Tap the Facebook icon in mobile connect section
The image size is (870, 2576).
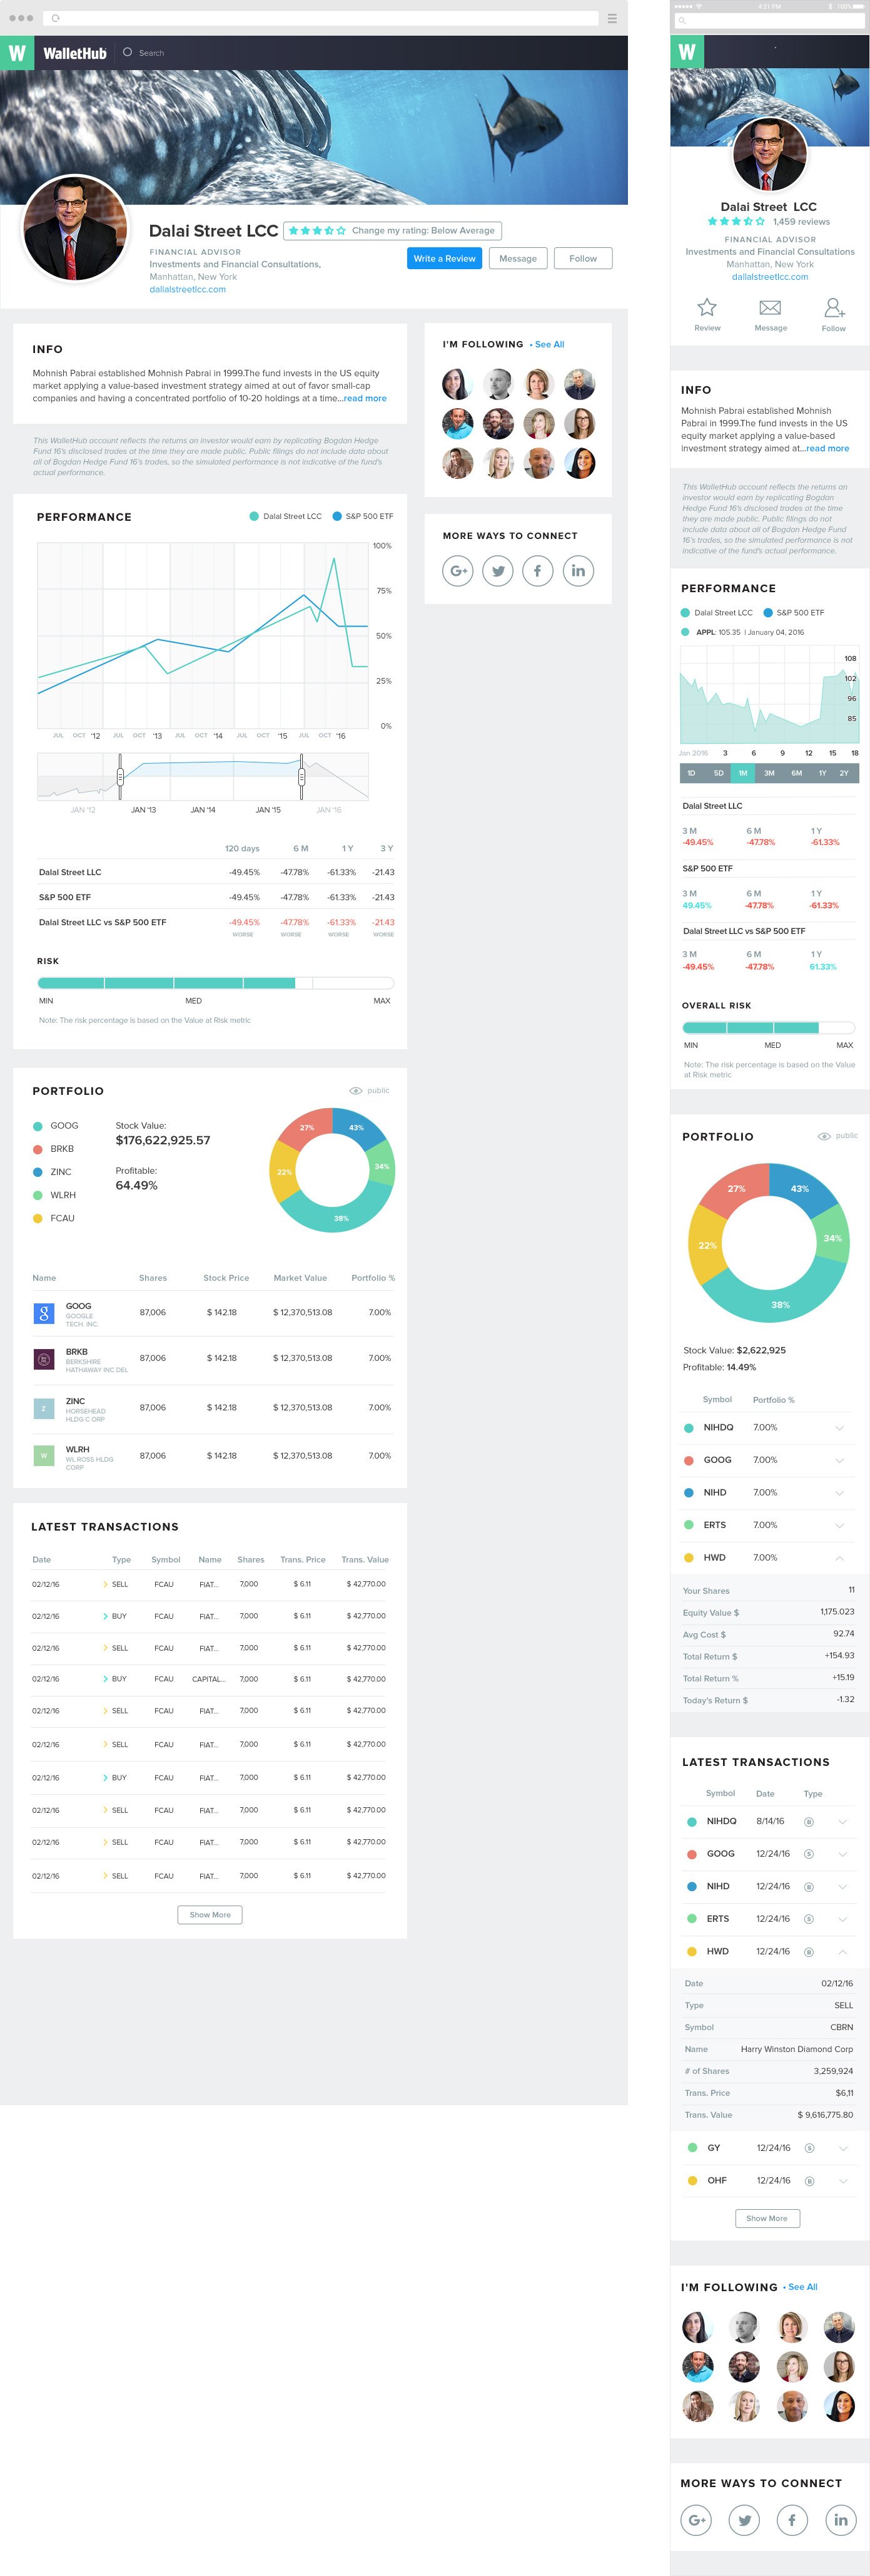(792, 2519)
